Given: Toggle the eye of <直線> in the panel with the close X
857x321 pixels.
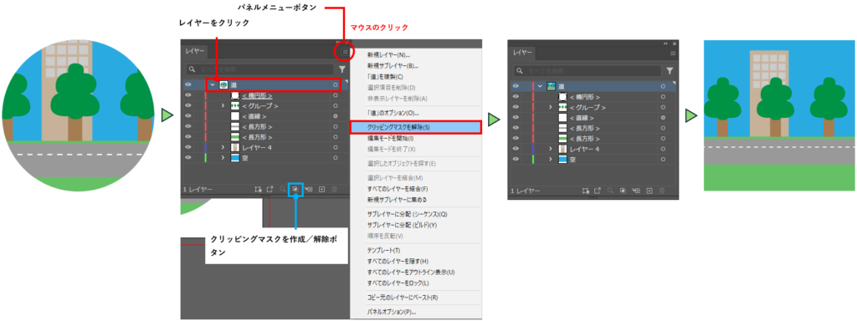Looking at the screenshot, I should [x=516, y=118].
